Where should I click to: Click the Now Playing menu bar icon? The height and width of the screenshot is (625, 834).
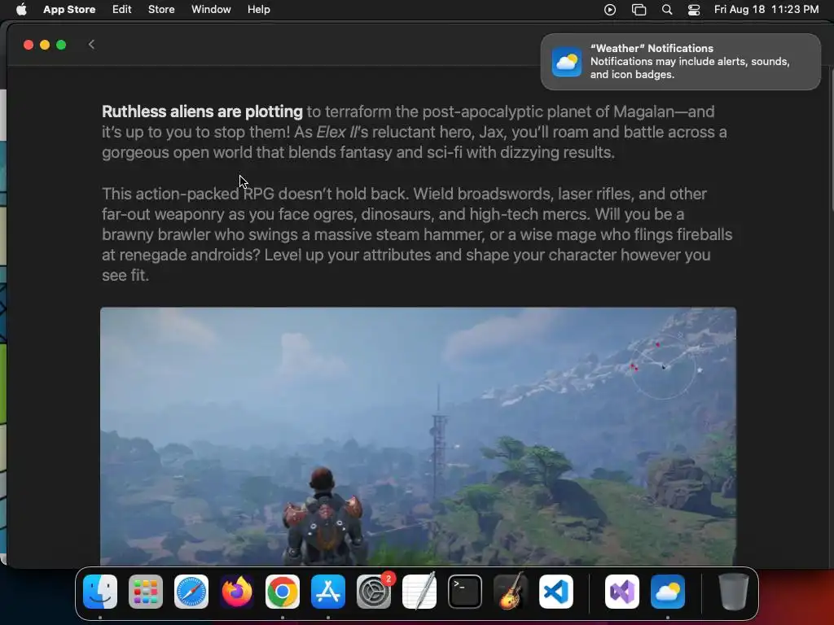point(610,10)
